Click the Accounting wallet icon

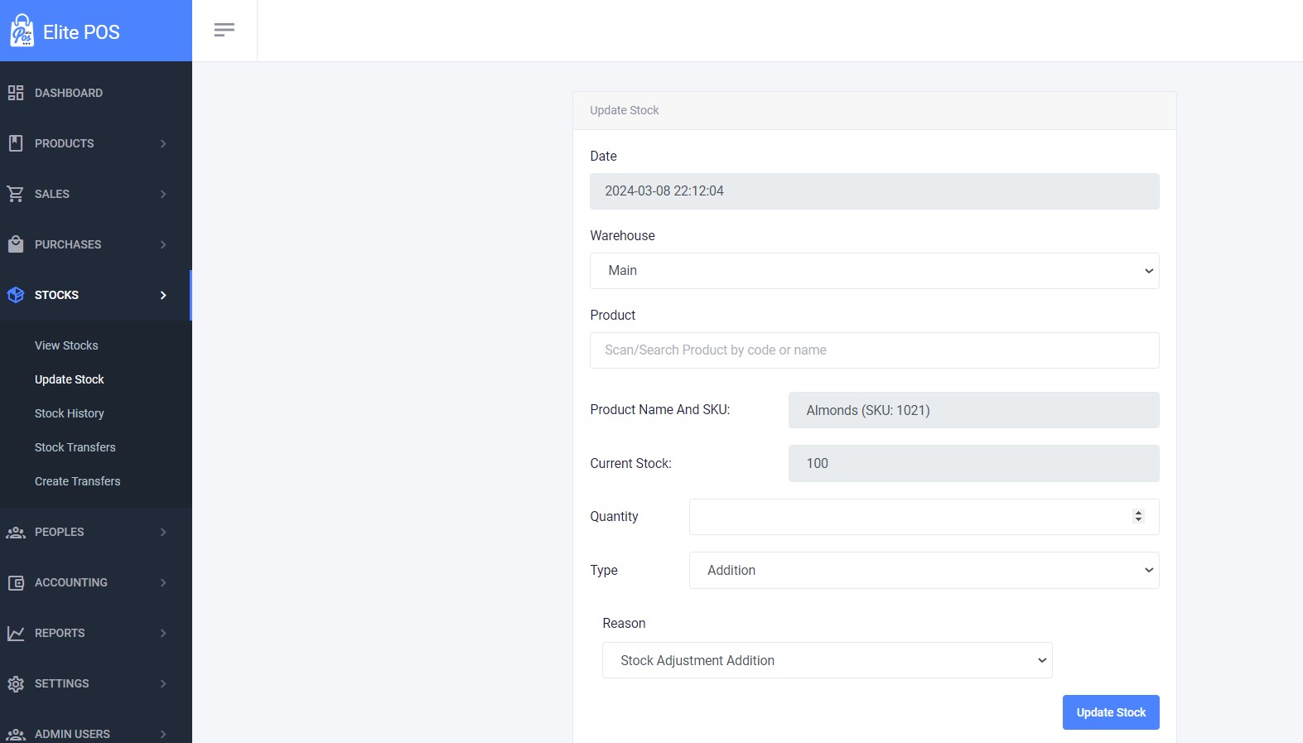(x=16, y=582)
